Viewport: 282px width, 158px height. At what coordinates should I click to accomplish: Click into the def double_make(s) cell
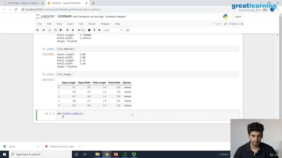click(x=147, y=115)
